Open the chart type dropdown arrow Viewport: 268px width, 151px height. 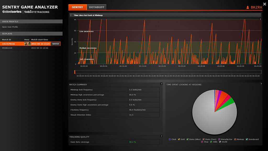(71, 15)
